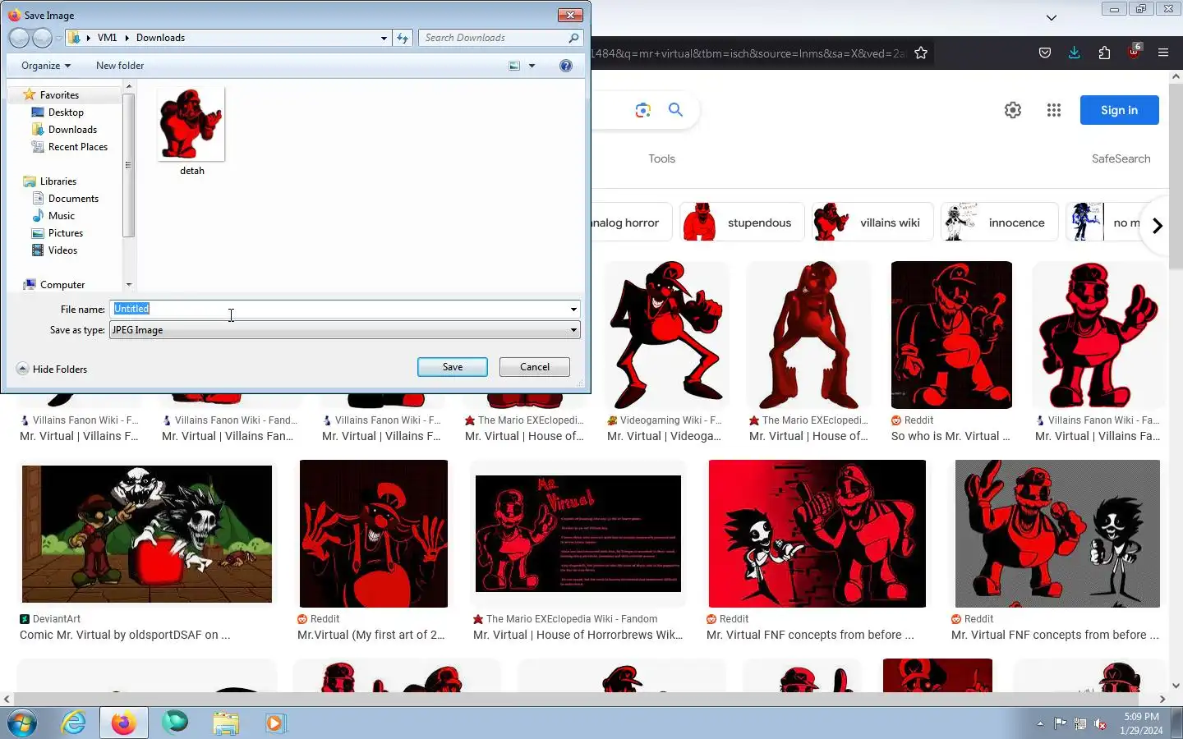Open Windows Explorer folder on taskbar
Image resolution: width=1183 pixels, height=739 pixels.
point(225,723)
